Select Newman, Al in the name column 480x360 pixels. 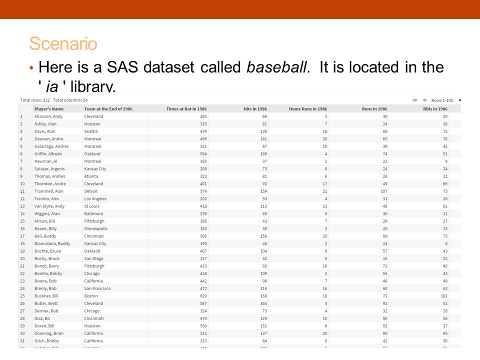45,161
